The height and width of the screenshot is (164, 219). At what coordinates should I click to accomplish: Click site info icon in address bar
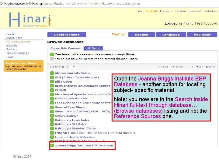tap(1, 4)
